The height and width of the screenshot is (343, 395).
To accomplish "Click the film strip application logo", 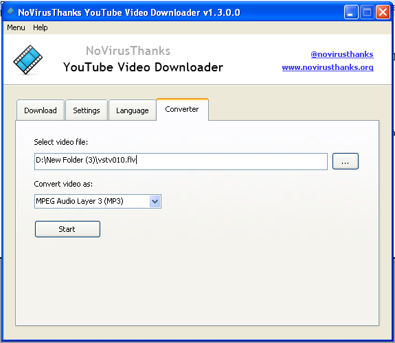I will [x=27, y=60].
